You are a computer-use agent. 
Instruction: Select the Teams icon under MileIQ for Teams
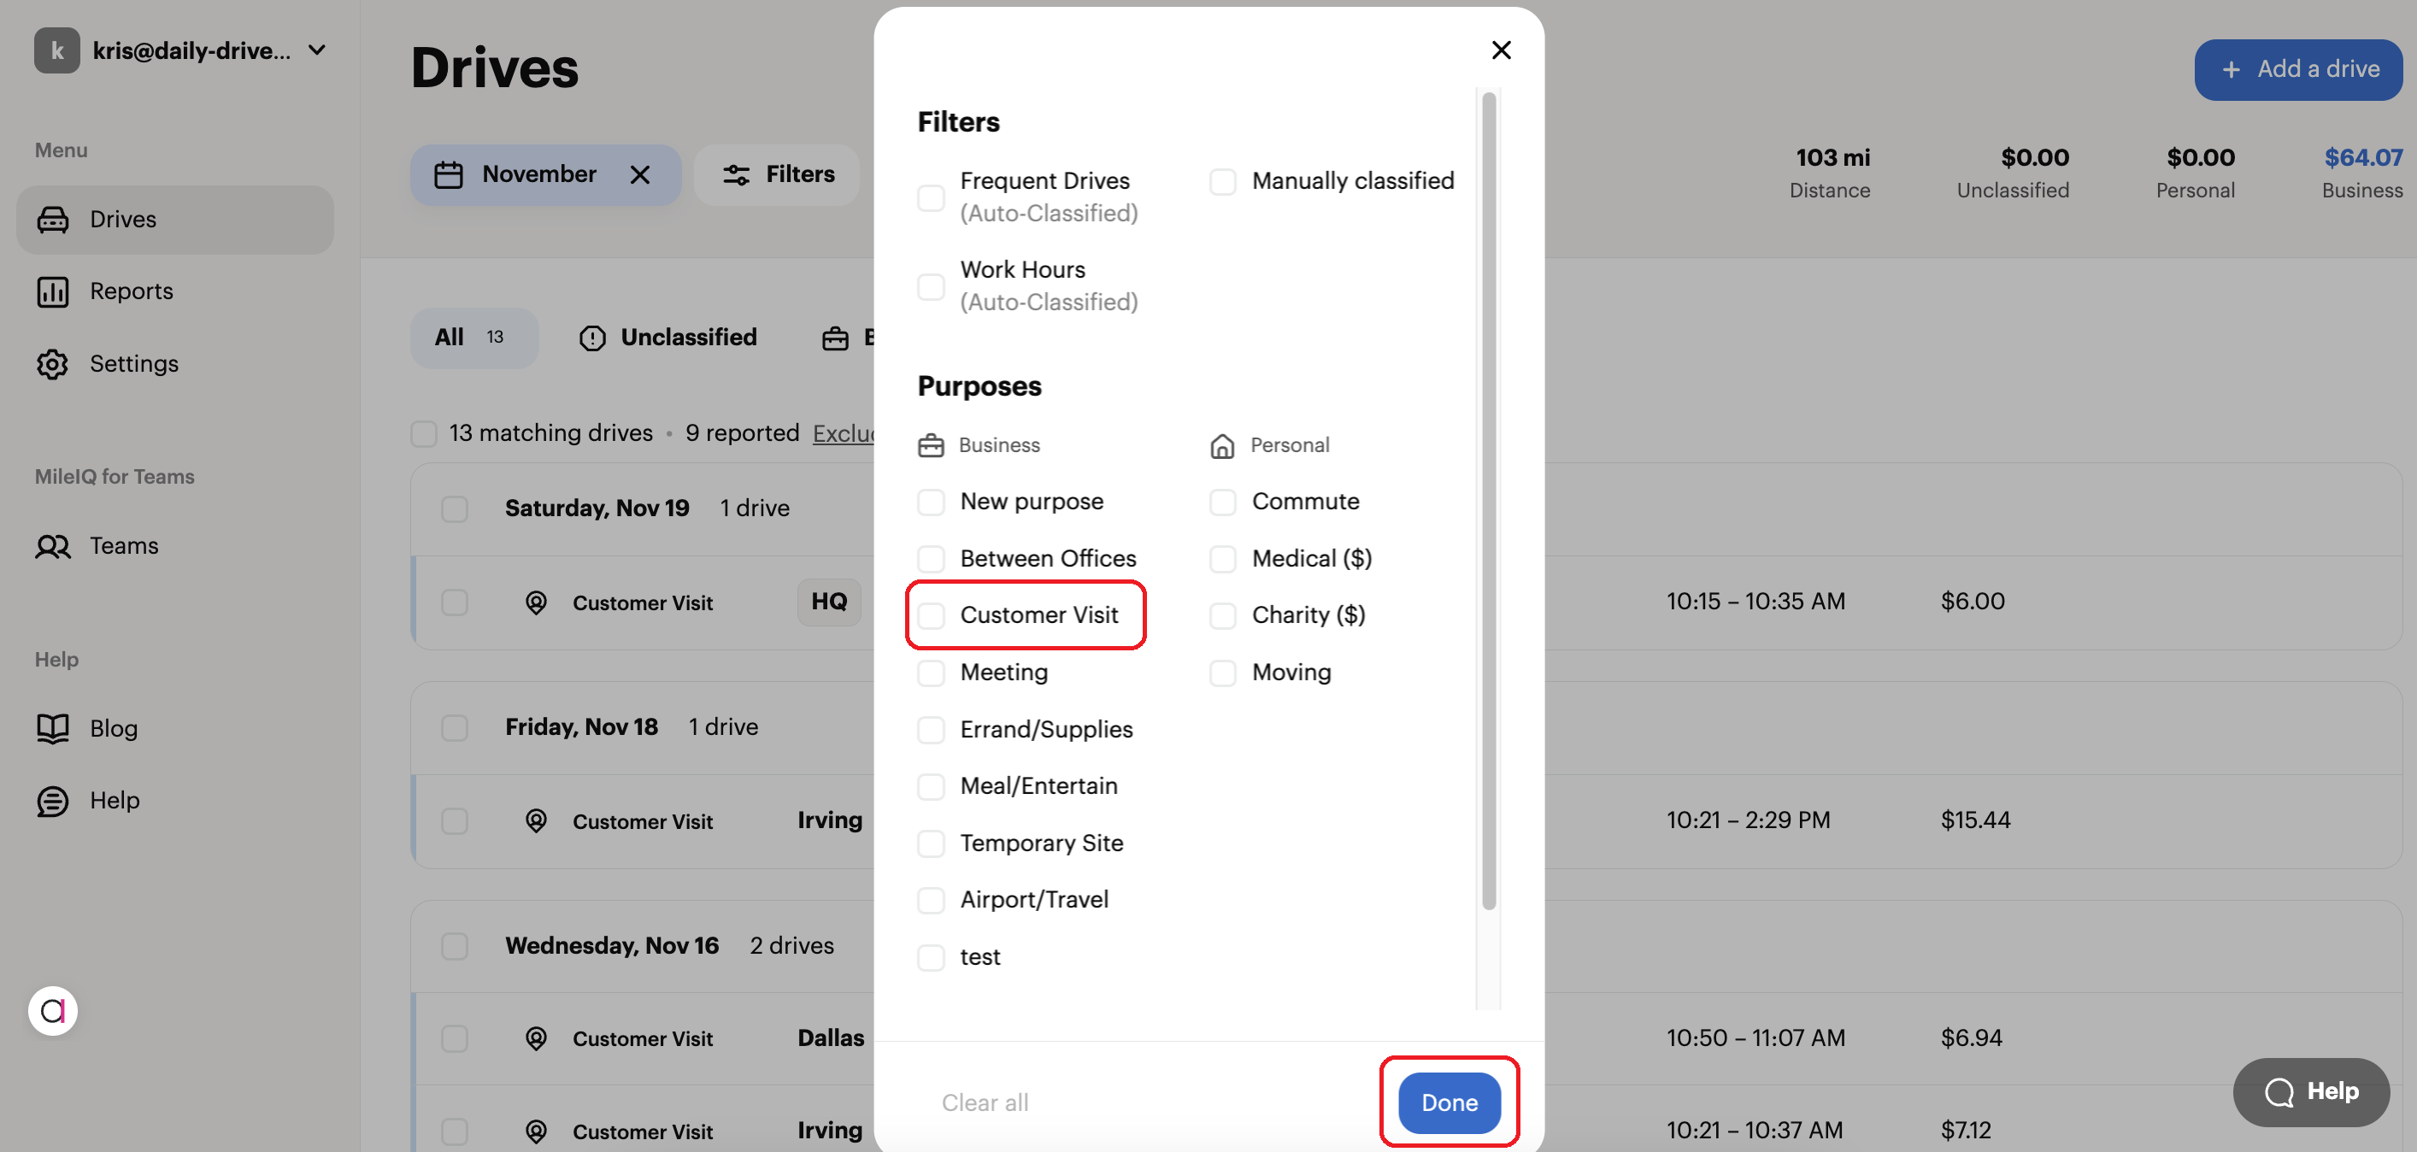pyautogui.click(x=54, y=546)
